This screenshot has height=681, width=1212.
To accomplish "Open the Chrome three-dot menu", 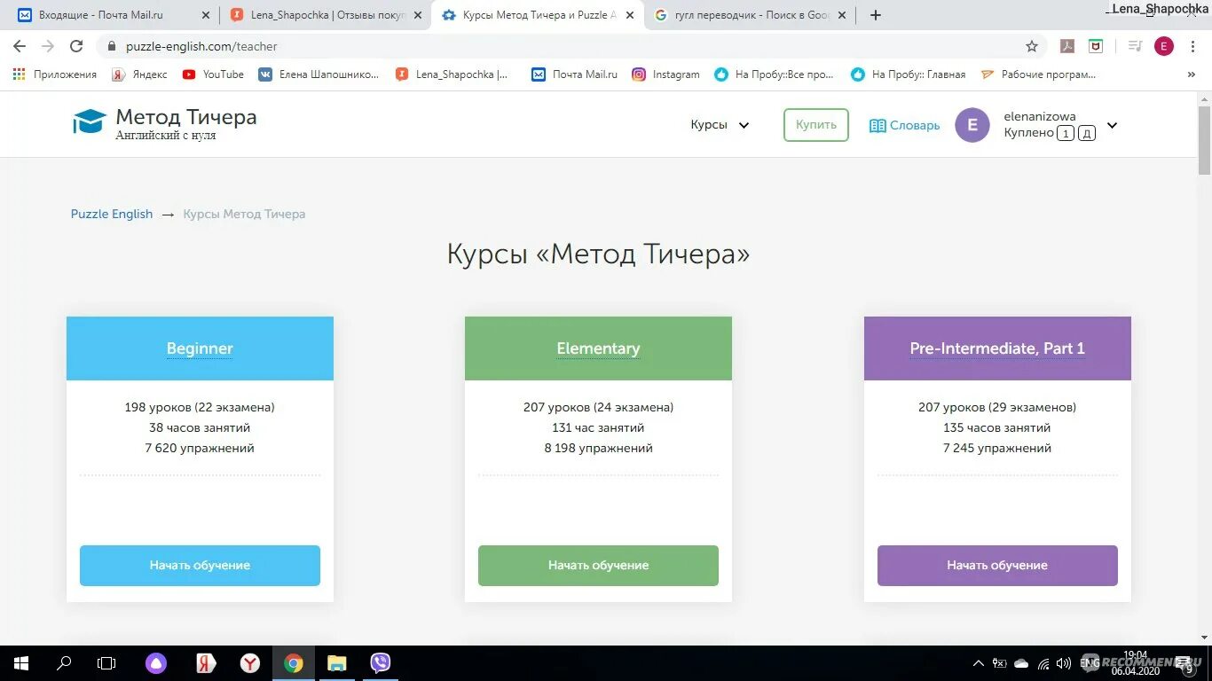I will pyautogui.click(x=1192, y=46).
